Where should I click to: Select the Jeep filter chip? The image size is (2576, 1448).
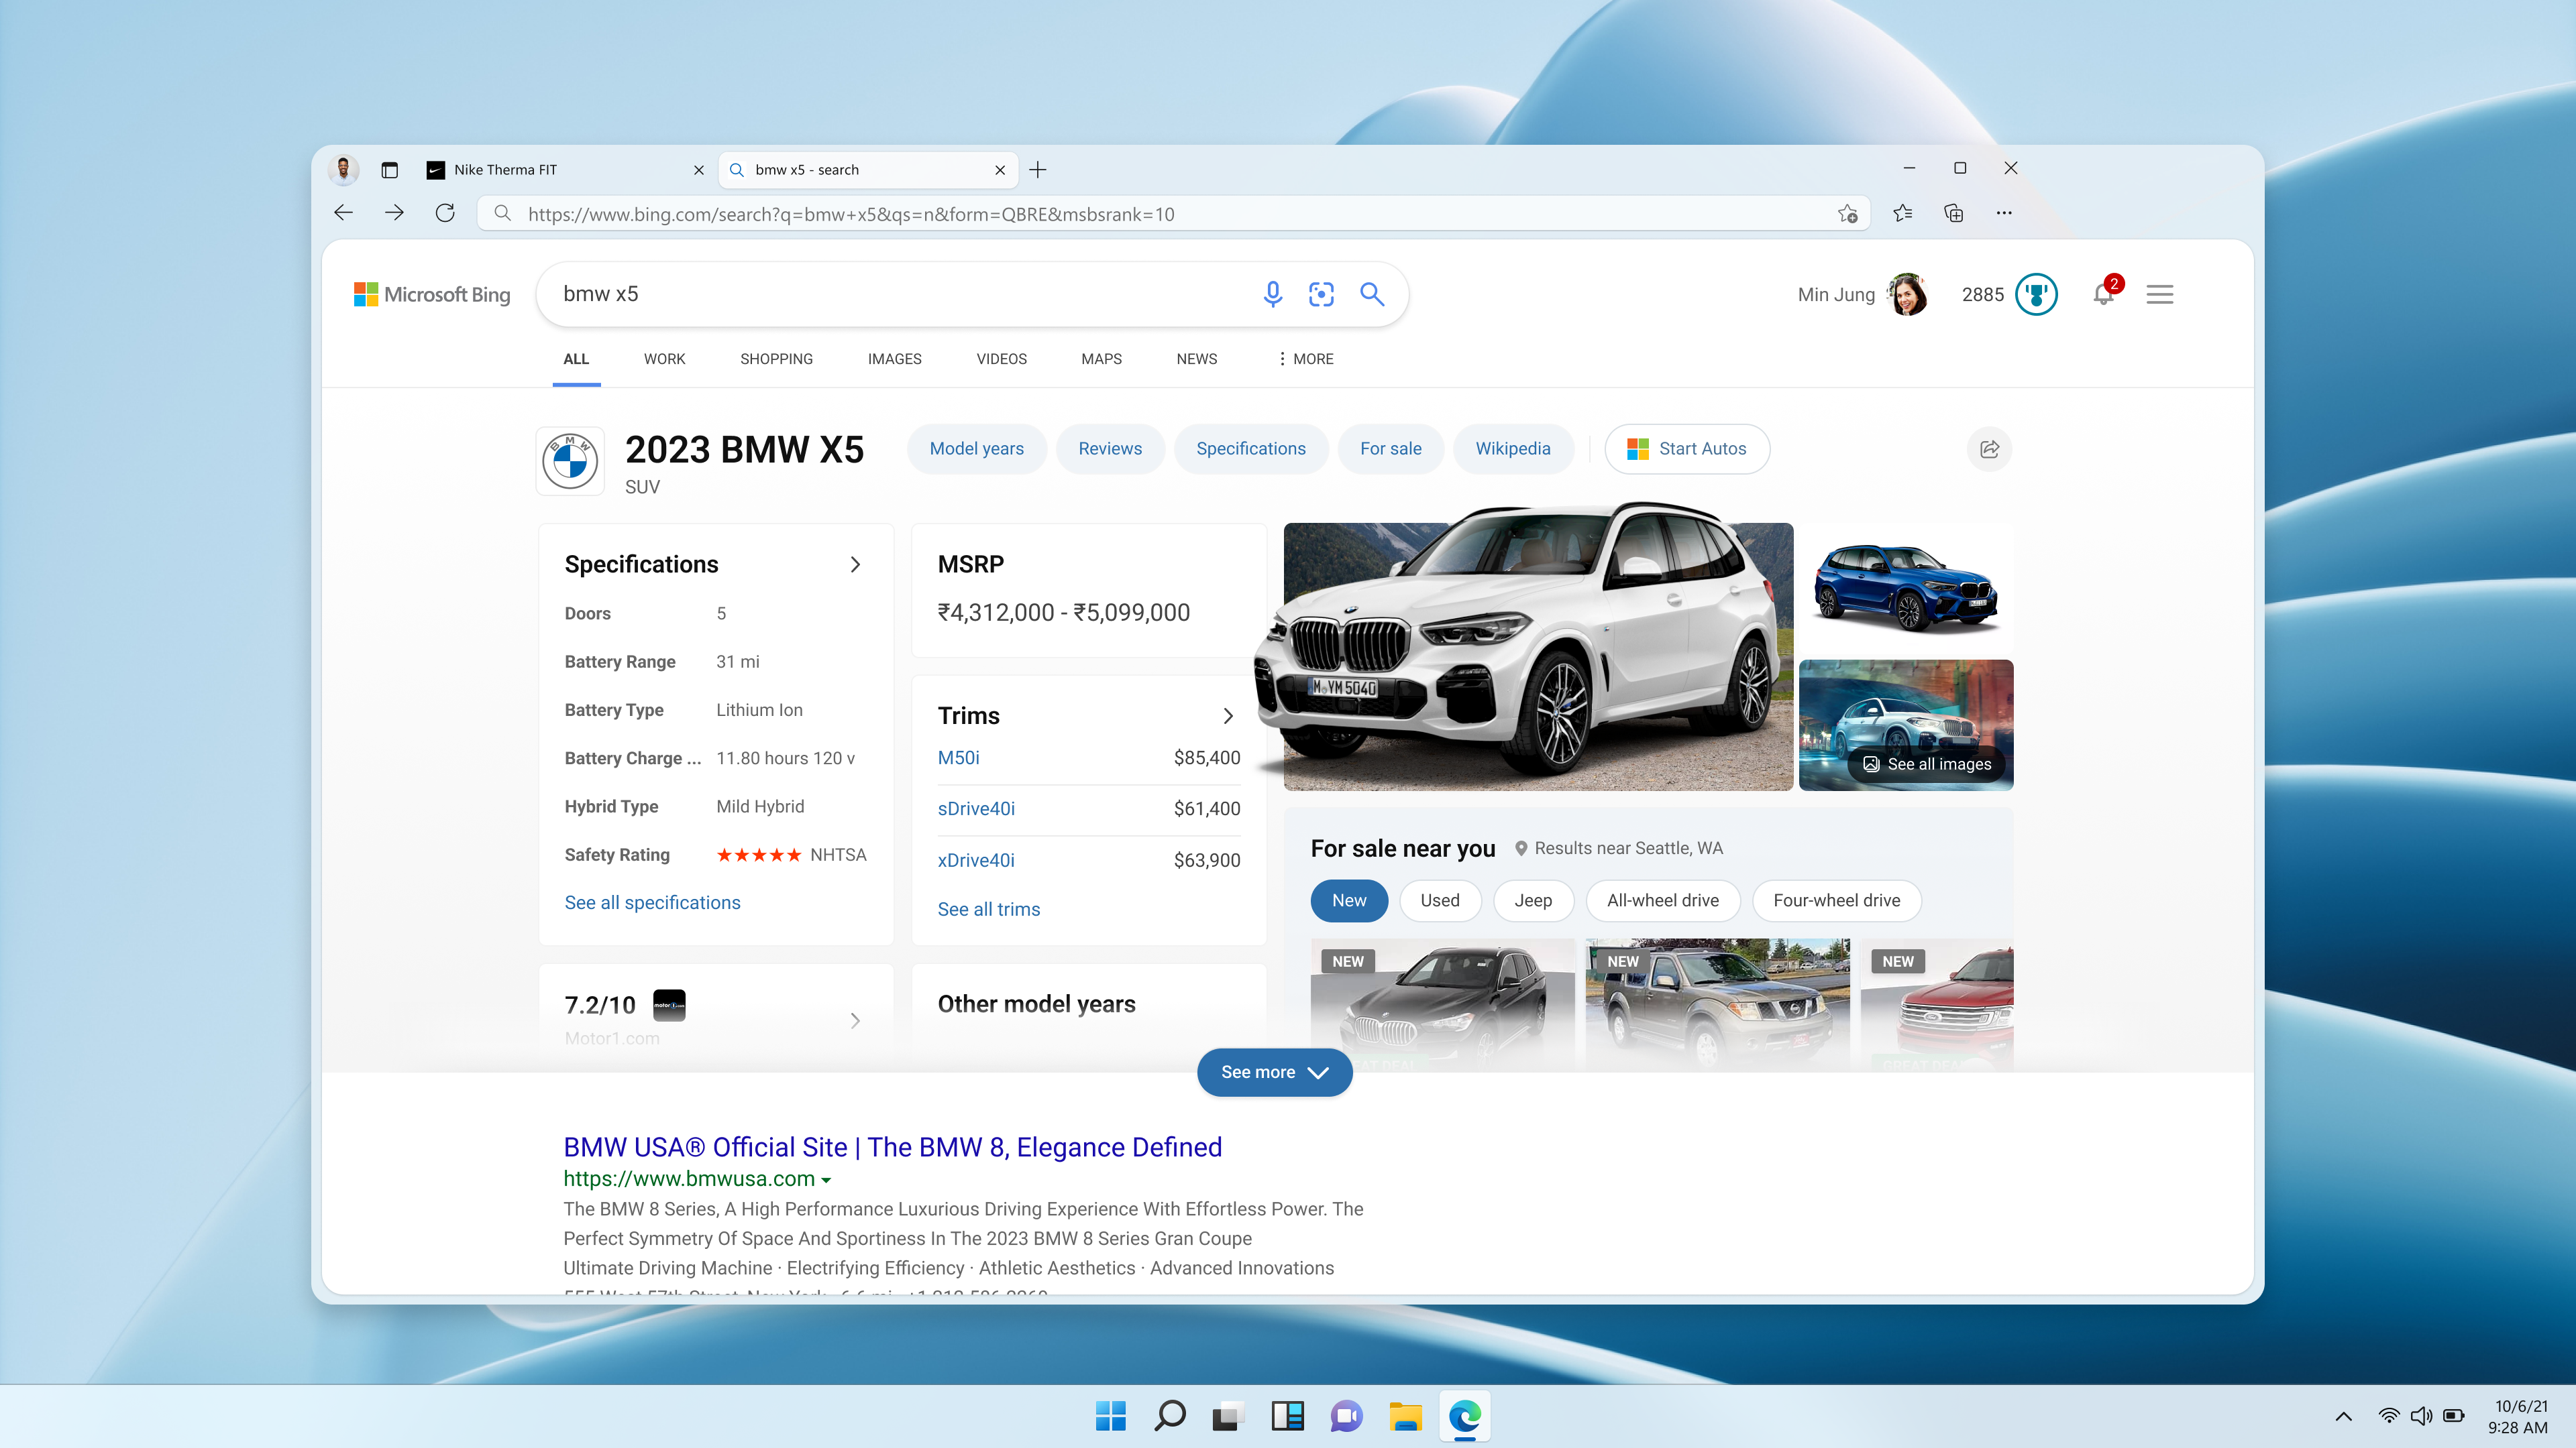(x=1533, y=900)
